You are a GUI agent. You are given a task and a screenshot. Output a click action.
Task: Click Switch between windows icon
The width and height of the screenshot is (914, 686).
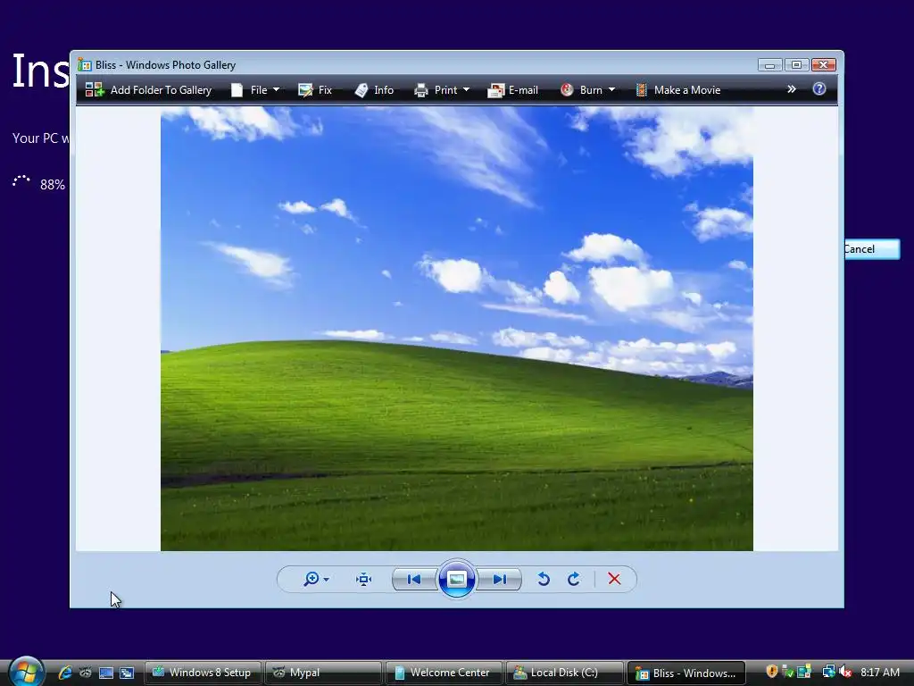click(127, 673)
